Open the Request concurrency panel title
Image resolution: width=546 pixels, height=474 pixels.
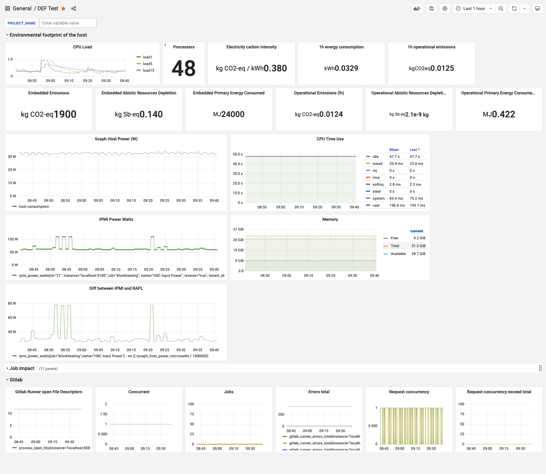pos(409,392)
